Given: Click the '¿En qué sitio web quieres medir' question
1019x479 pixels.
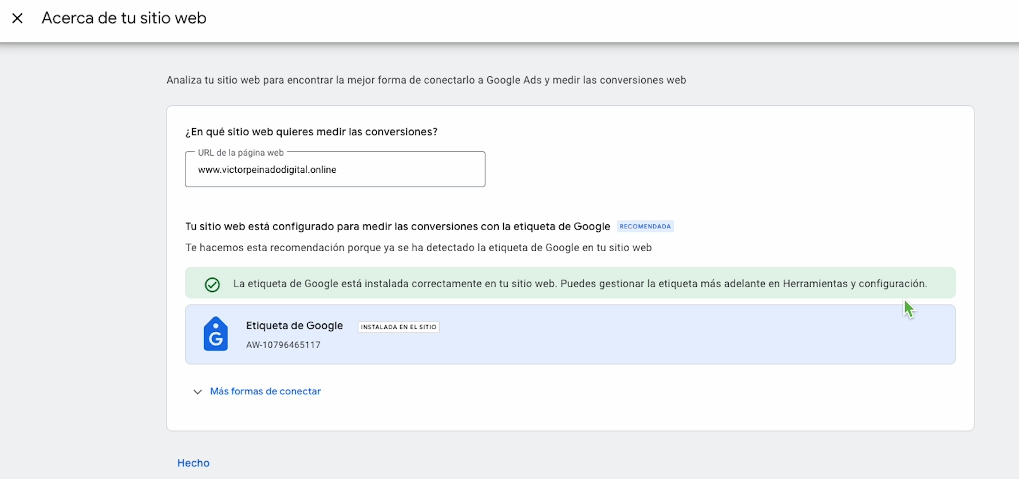Looking at the screenshot, I should coord(311,132).
